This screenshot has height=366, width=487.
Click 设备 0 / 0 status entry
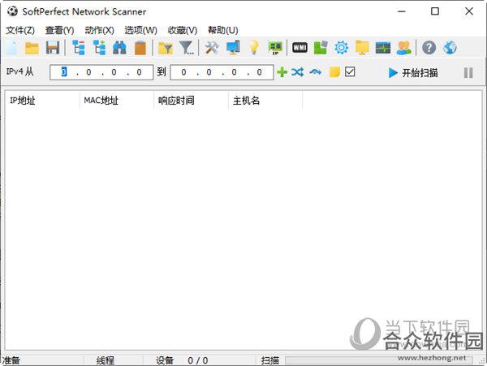182,360
